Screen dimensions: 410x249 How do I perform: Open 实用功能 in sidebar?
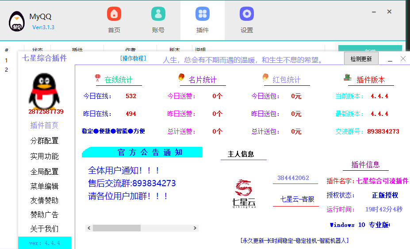[44, 156]
